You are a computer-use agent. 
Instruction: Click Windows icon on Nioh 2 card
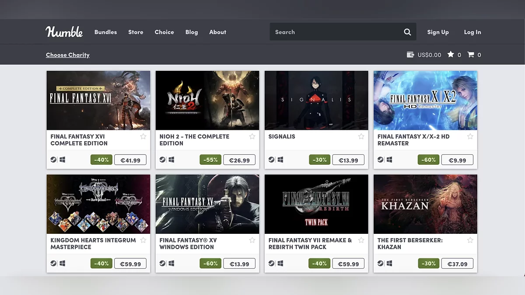tap(171, 160)
